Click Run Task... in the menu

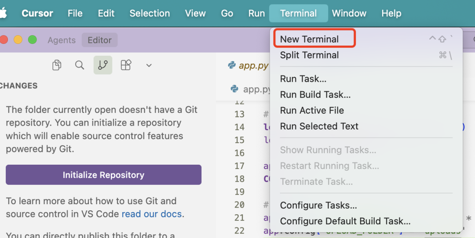pyautogui.click(x=303, y=79)
